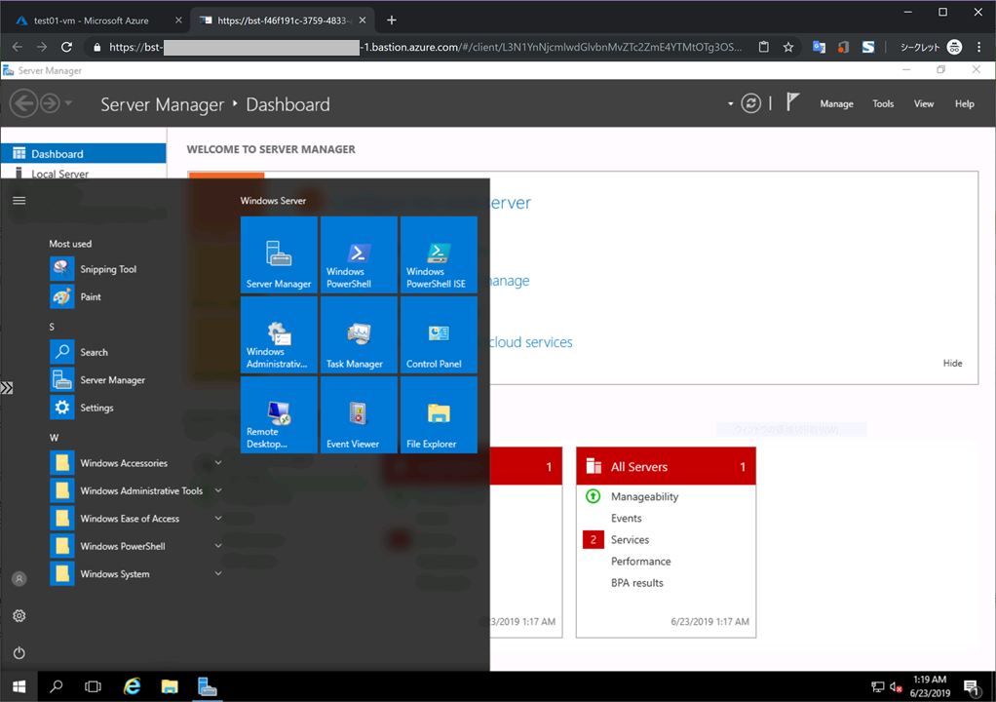The height and width of the screenshot is (702, 996).
Task: Open Task View on the taskbar
Action: point(93,686)
